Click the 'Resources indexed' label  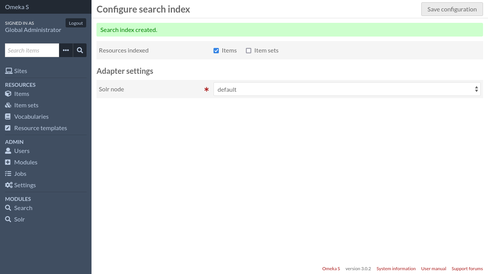pos(124,50)
